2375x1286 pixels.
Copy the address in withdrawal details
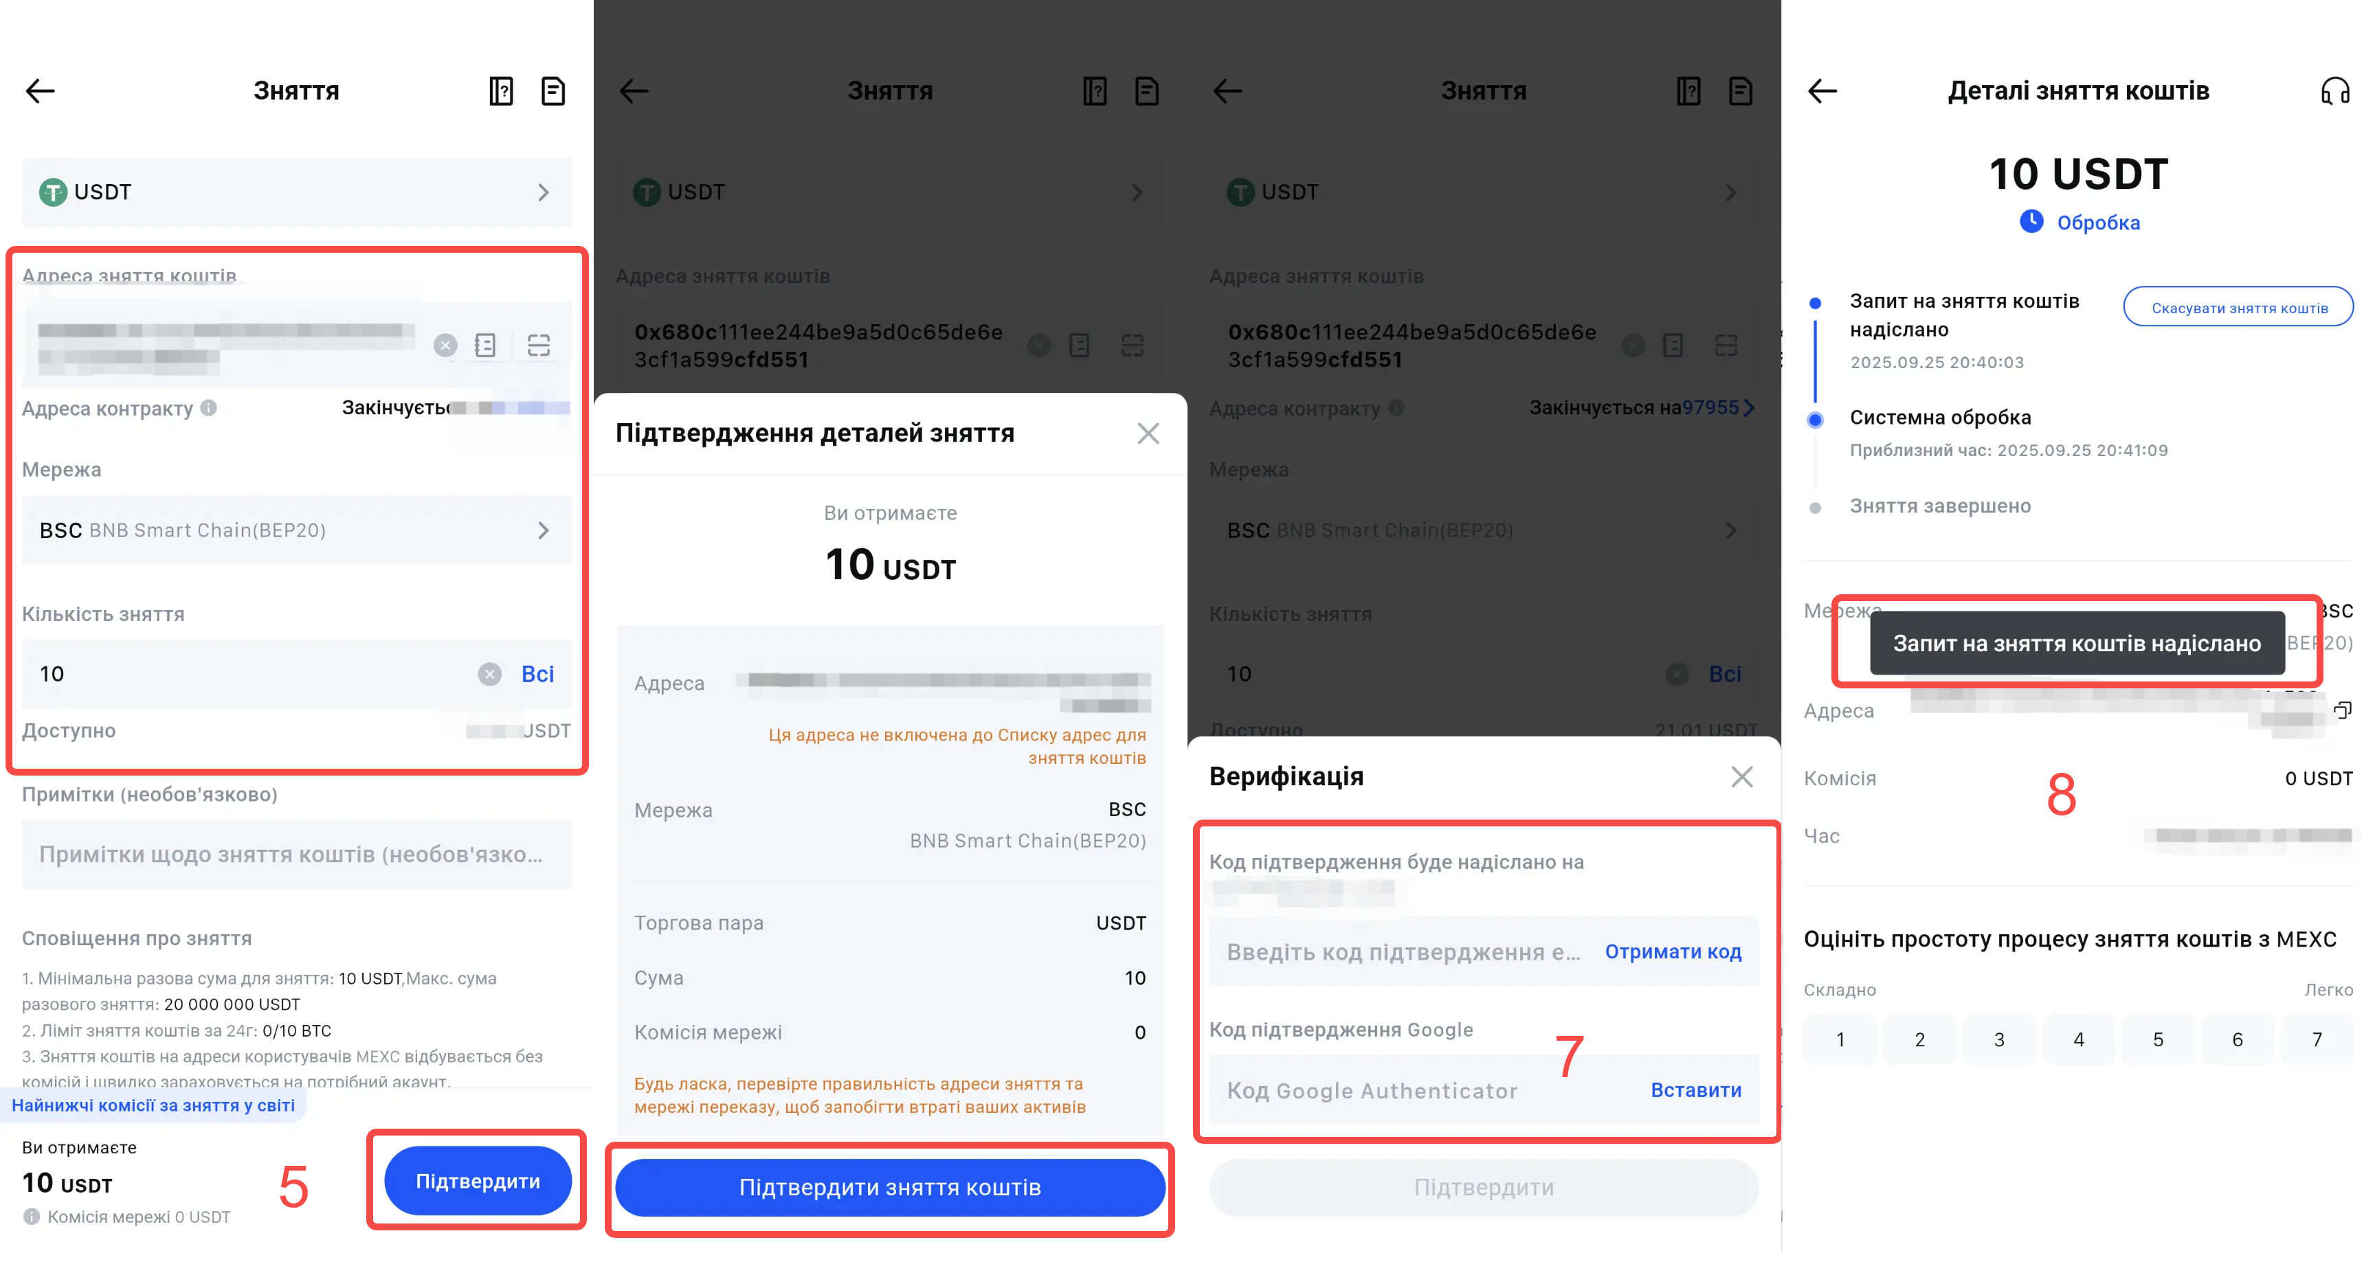[2342, 710]
